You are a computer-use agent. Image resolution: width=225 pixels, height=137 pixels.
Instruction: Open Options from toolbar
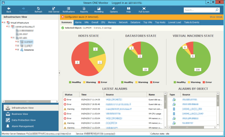(114, 10)
